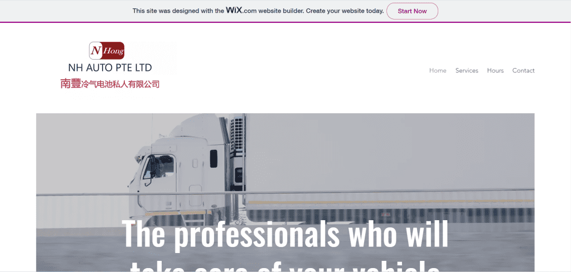Go to the Services page

click(467, 71)
